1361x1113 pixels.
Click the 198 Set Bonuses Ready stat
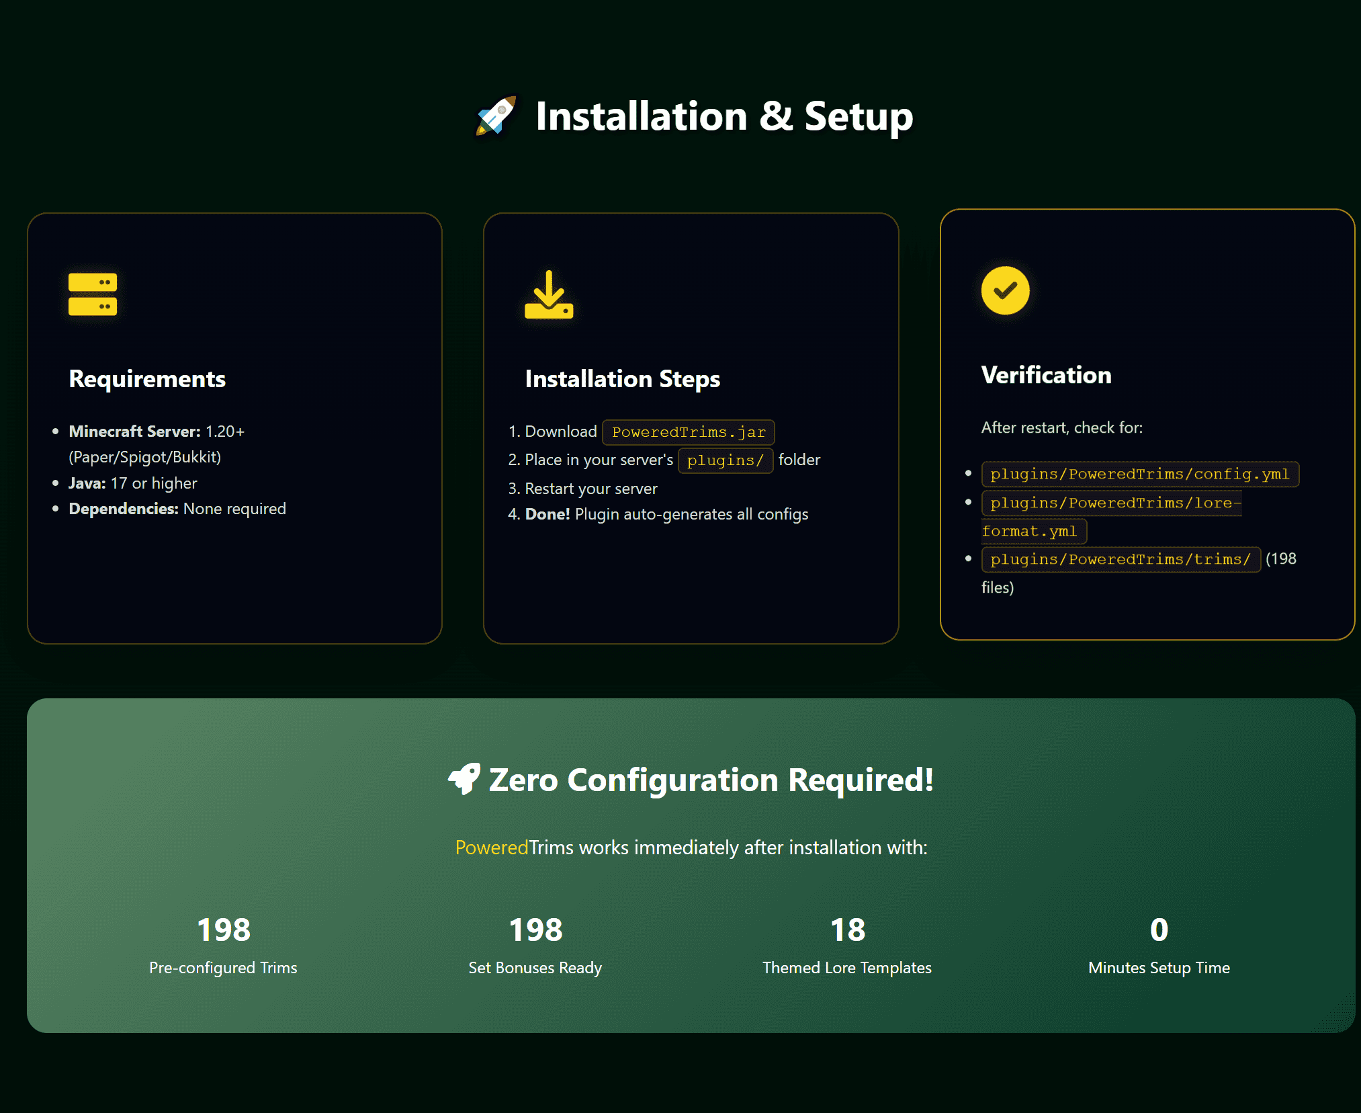pos(535,944)
